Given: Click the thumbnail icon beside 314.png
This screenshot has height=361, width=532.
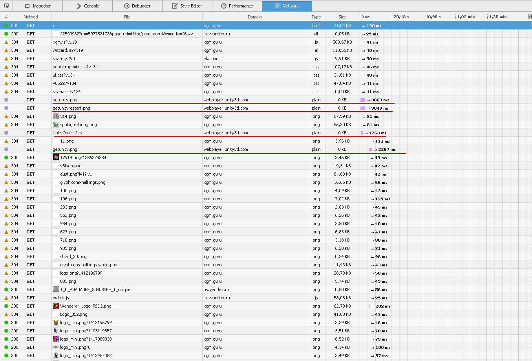Looking at the screenshot, I should pyautogui.click(x=56, y=116).
